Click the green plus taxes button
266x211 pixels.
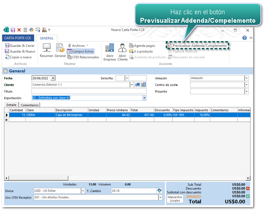pos(248,196)
